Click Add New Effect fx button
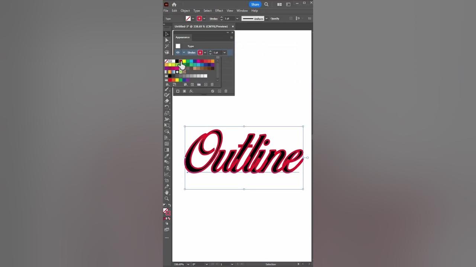The image size is (476, 267). [191, 91]
